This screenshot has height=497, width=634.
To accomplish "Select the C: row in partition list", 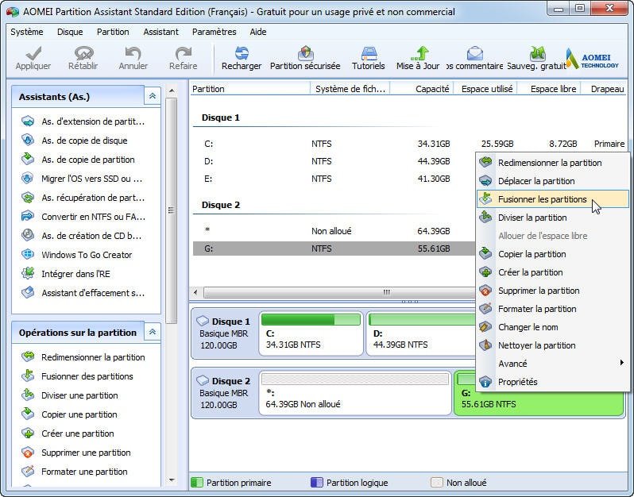I will point(409,144).
